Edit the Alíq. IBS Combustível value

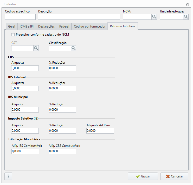click(25, 151)
